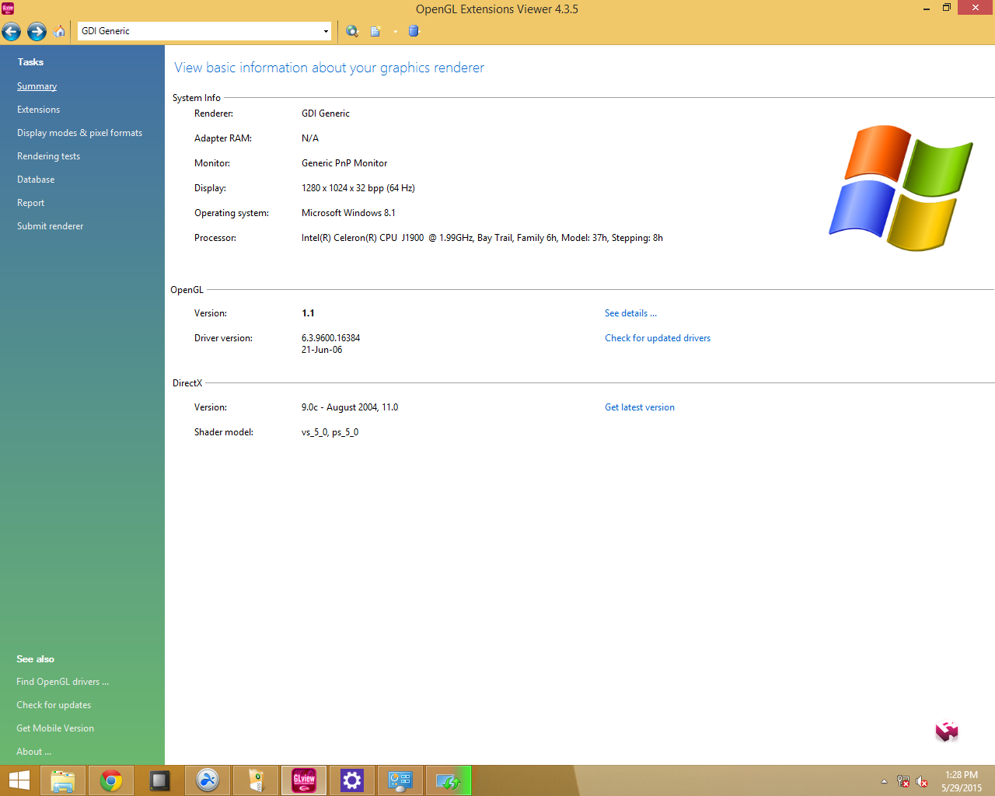
Task: Click the Windows logo image
Action: (x=900, y=188)
